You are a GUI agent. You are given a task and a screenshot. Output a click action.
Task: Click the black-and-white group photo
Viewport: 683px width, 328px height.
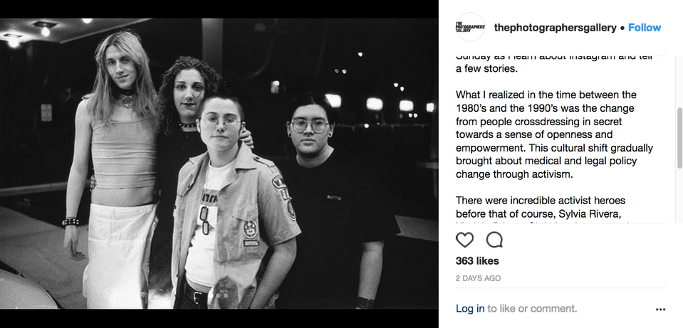click(x=219, y=164)
